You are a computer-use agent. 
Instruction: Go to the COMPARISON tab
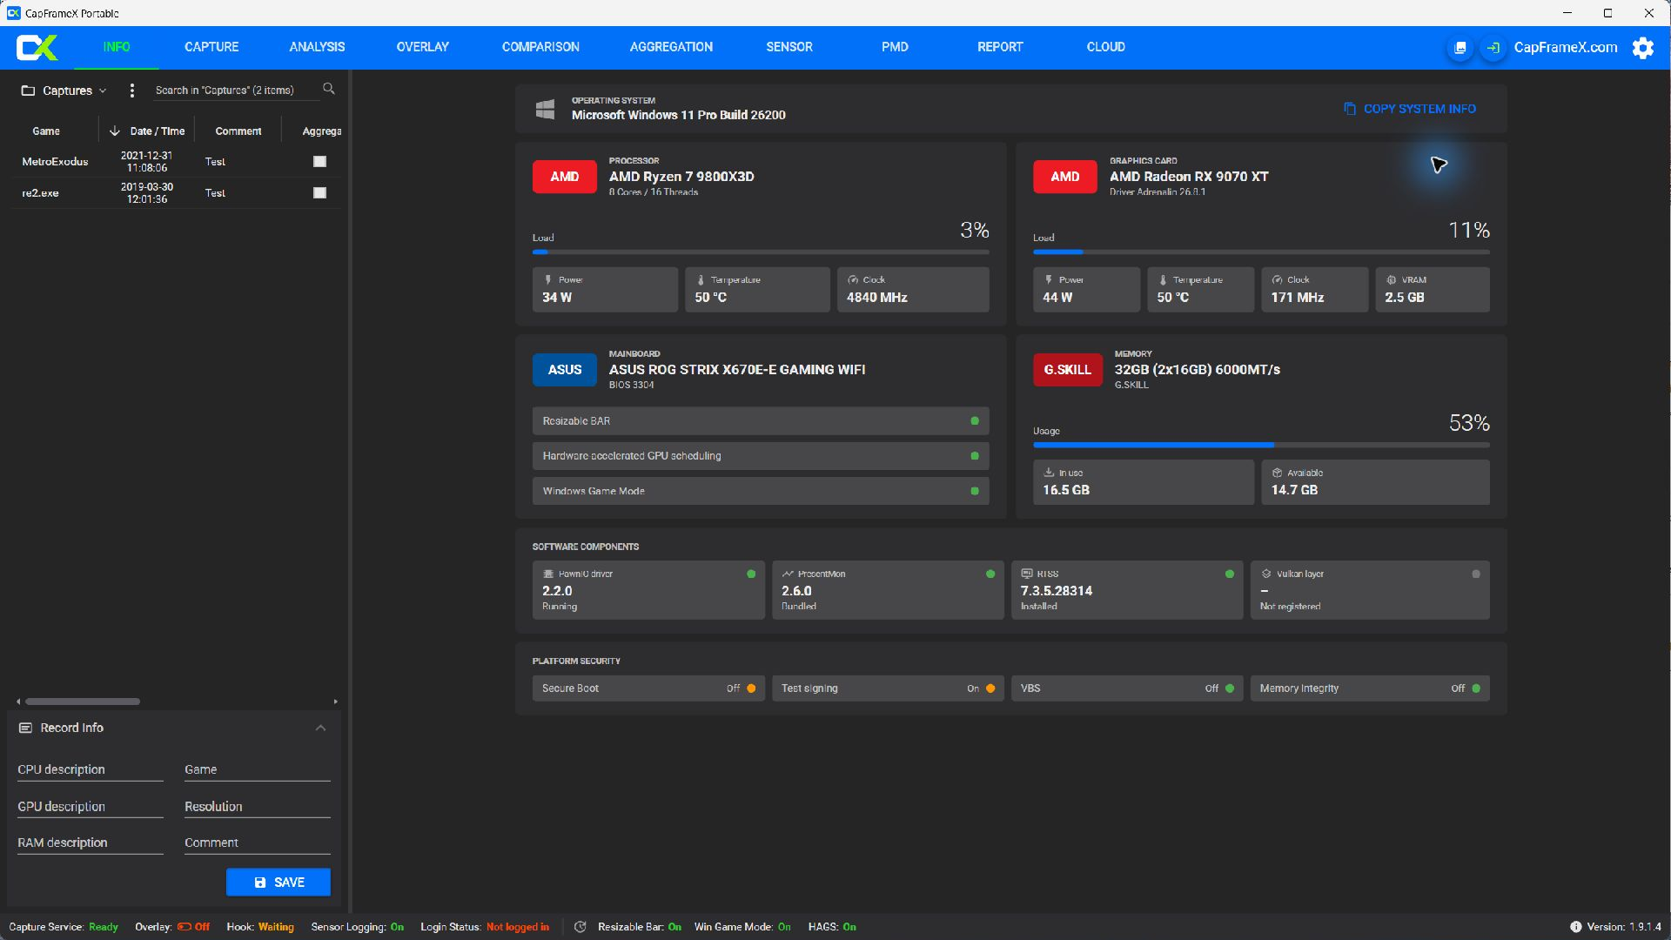pos(540,47)
